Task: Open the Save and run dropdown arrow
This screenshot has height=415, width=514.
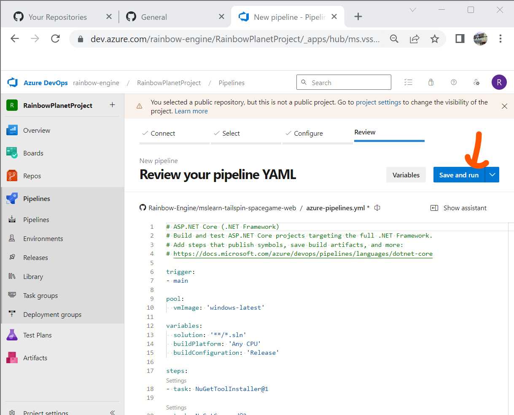Action: [x=492, y=175]
